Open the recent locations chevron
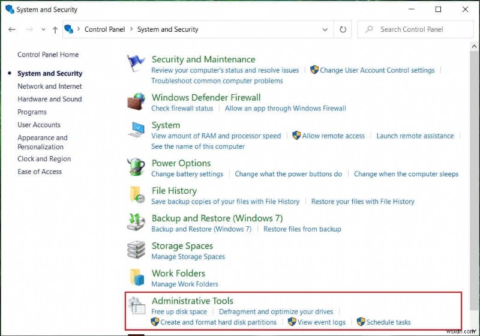 (43, 29)
